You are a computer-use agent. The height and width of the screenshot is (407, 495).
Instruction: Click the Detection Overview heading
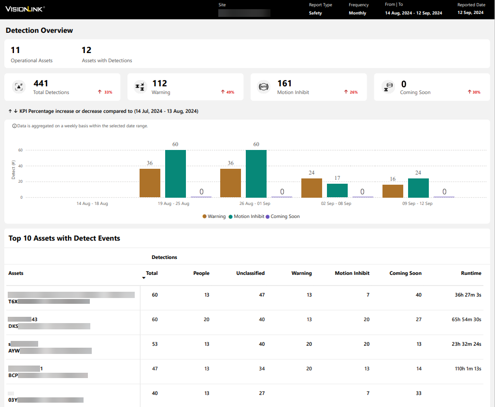(x=39, y=30)
